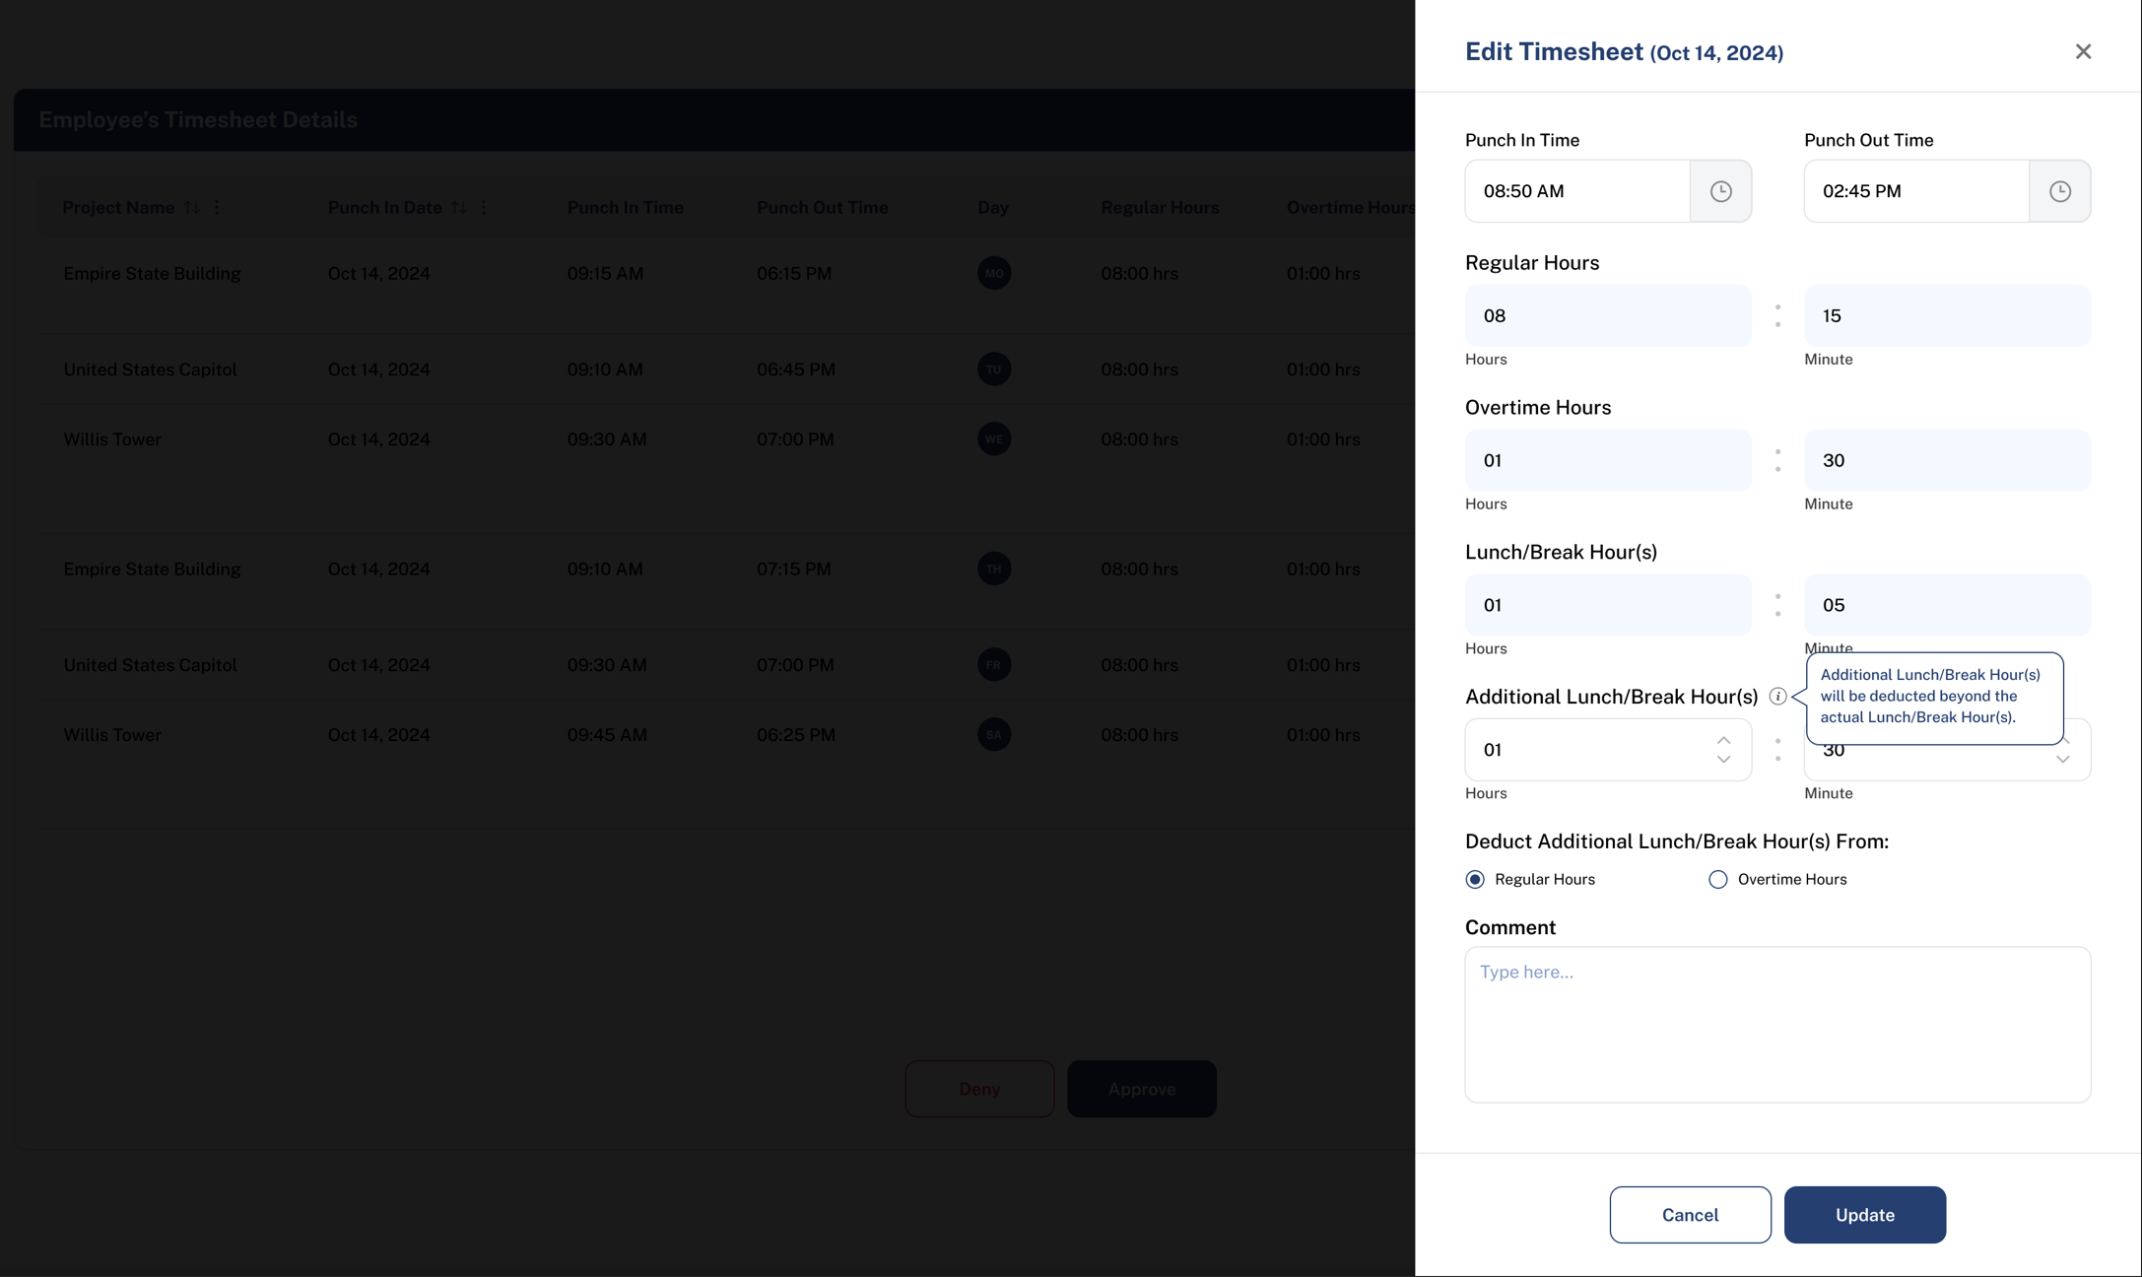Open the Project Name column options menu

[217, 207]
